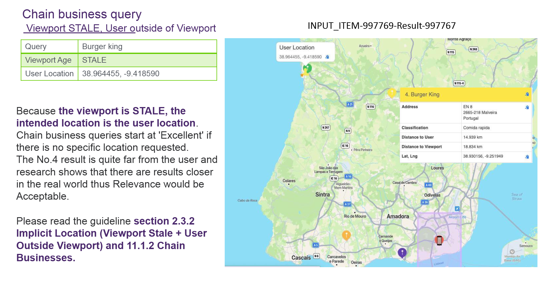Click the '14.939 km' distance to user
542x305 pixels.
[x=473, y=137]
